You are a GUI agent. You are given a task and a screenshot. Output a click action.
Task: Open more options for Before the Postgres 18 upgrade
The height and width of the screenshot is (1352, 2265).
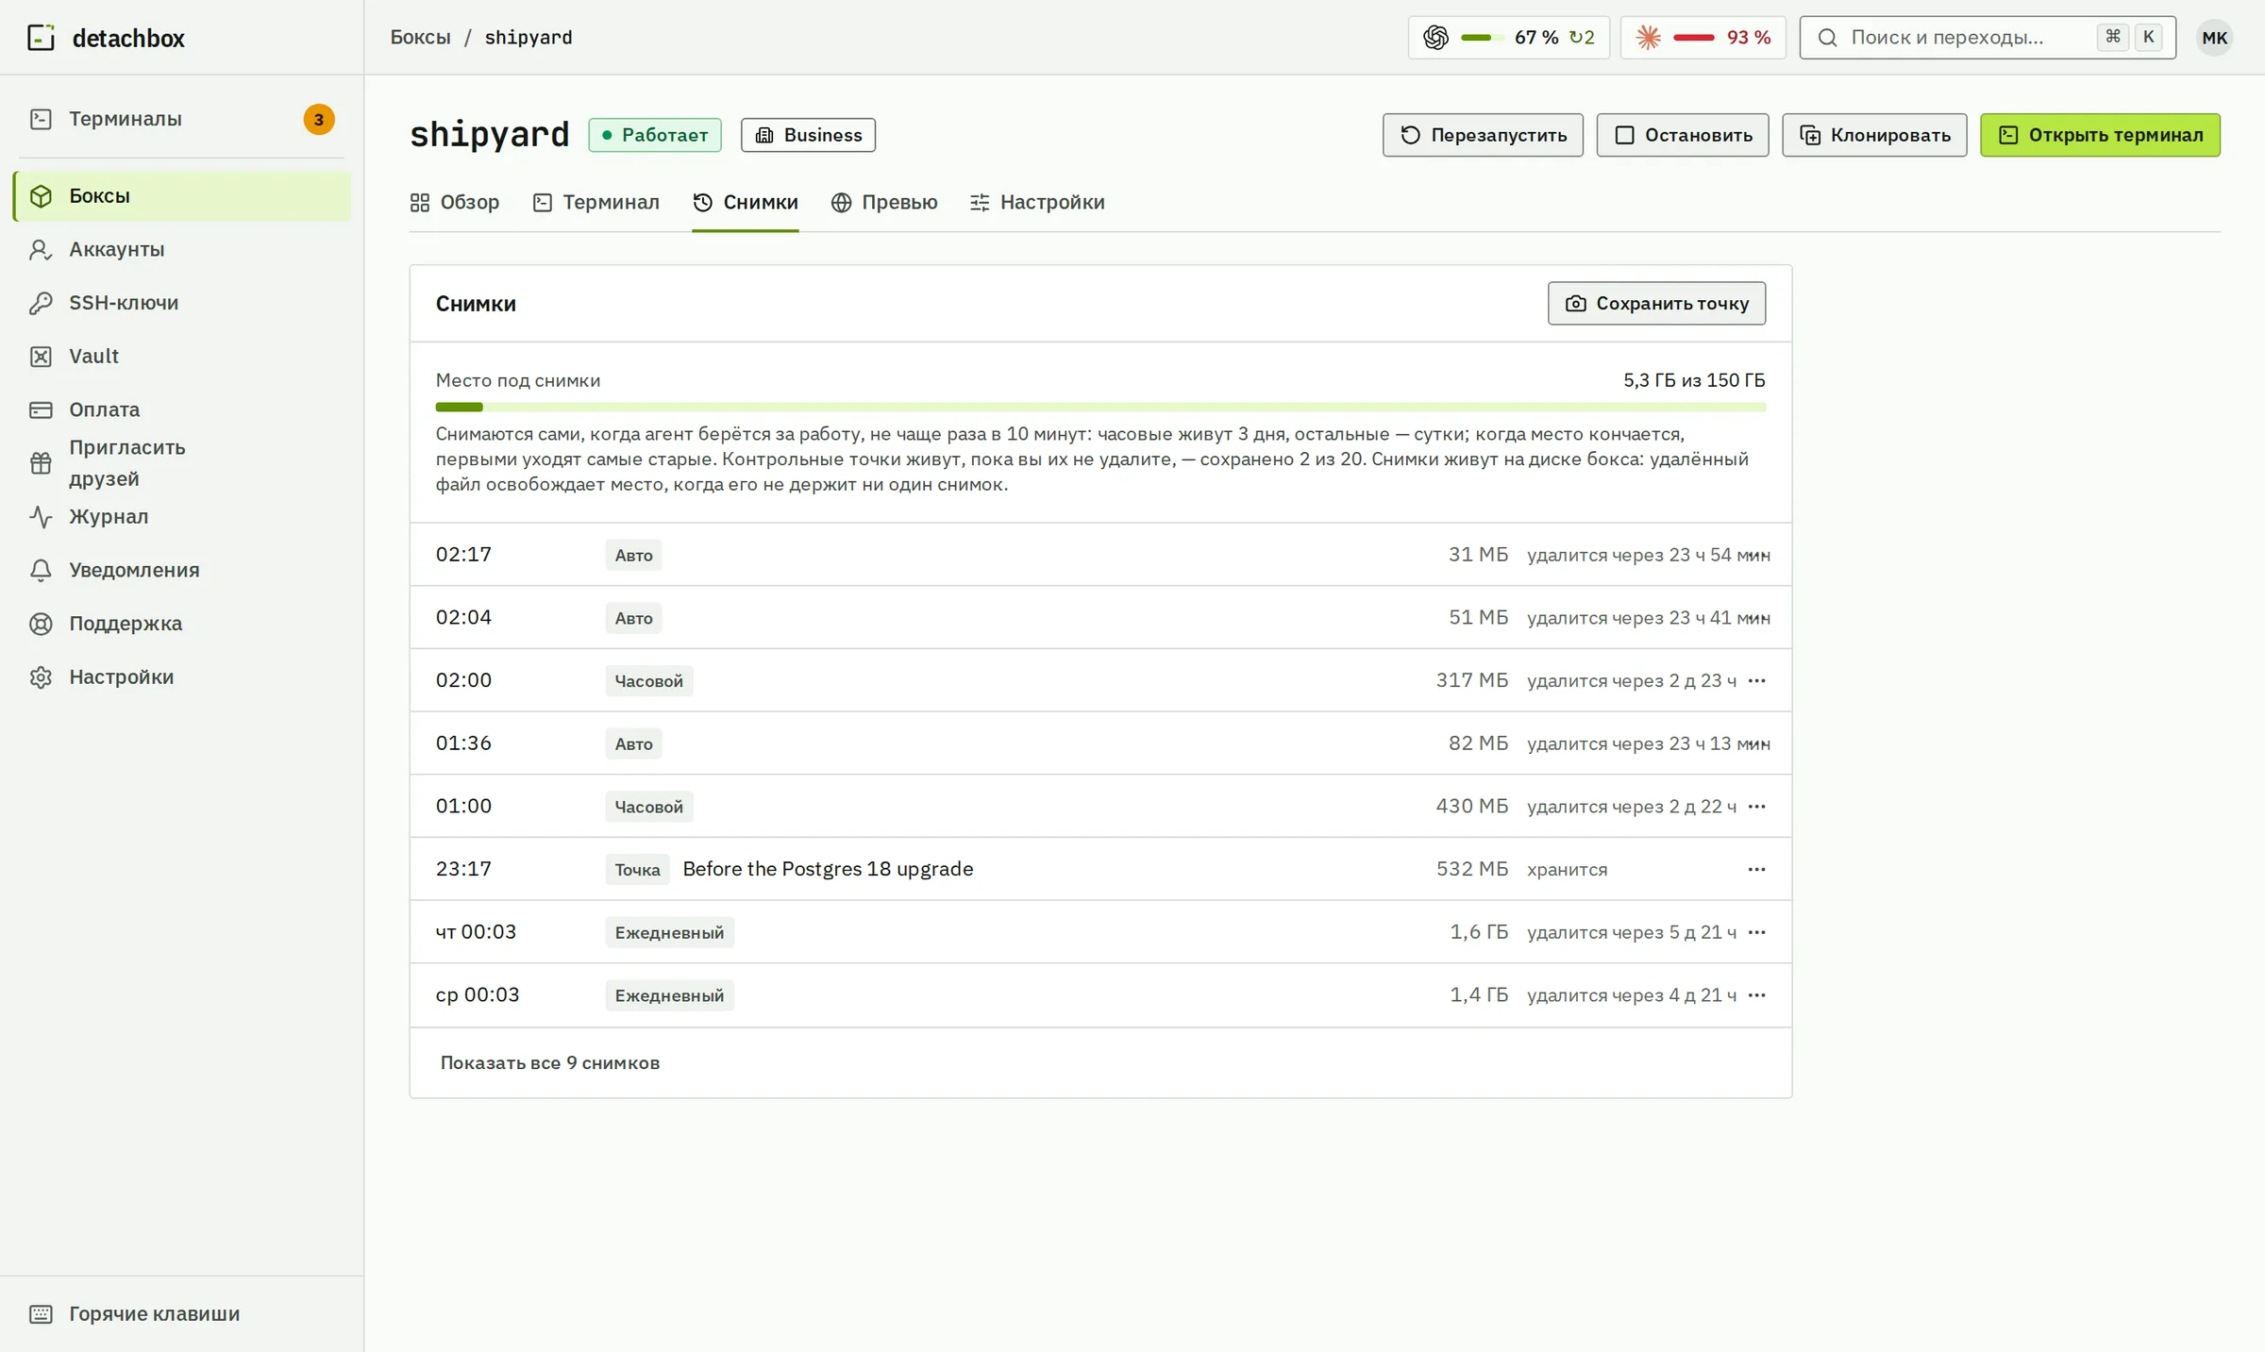(x=1756, y=869)
